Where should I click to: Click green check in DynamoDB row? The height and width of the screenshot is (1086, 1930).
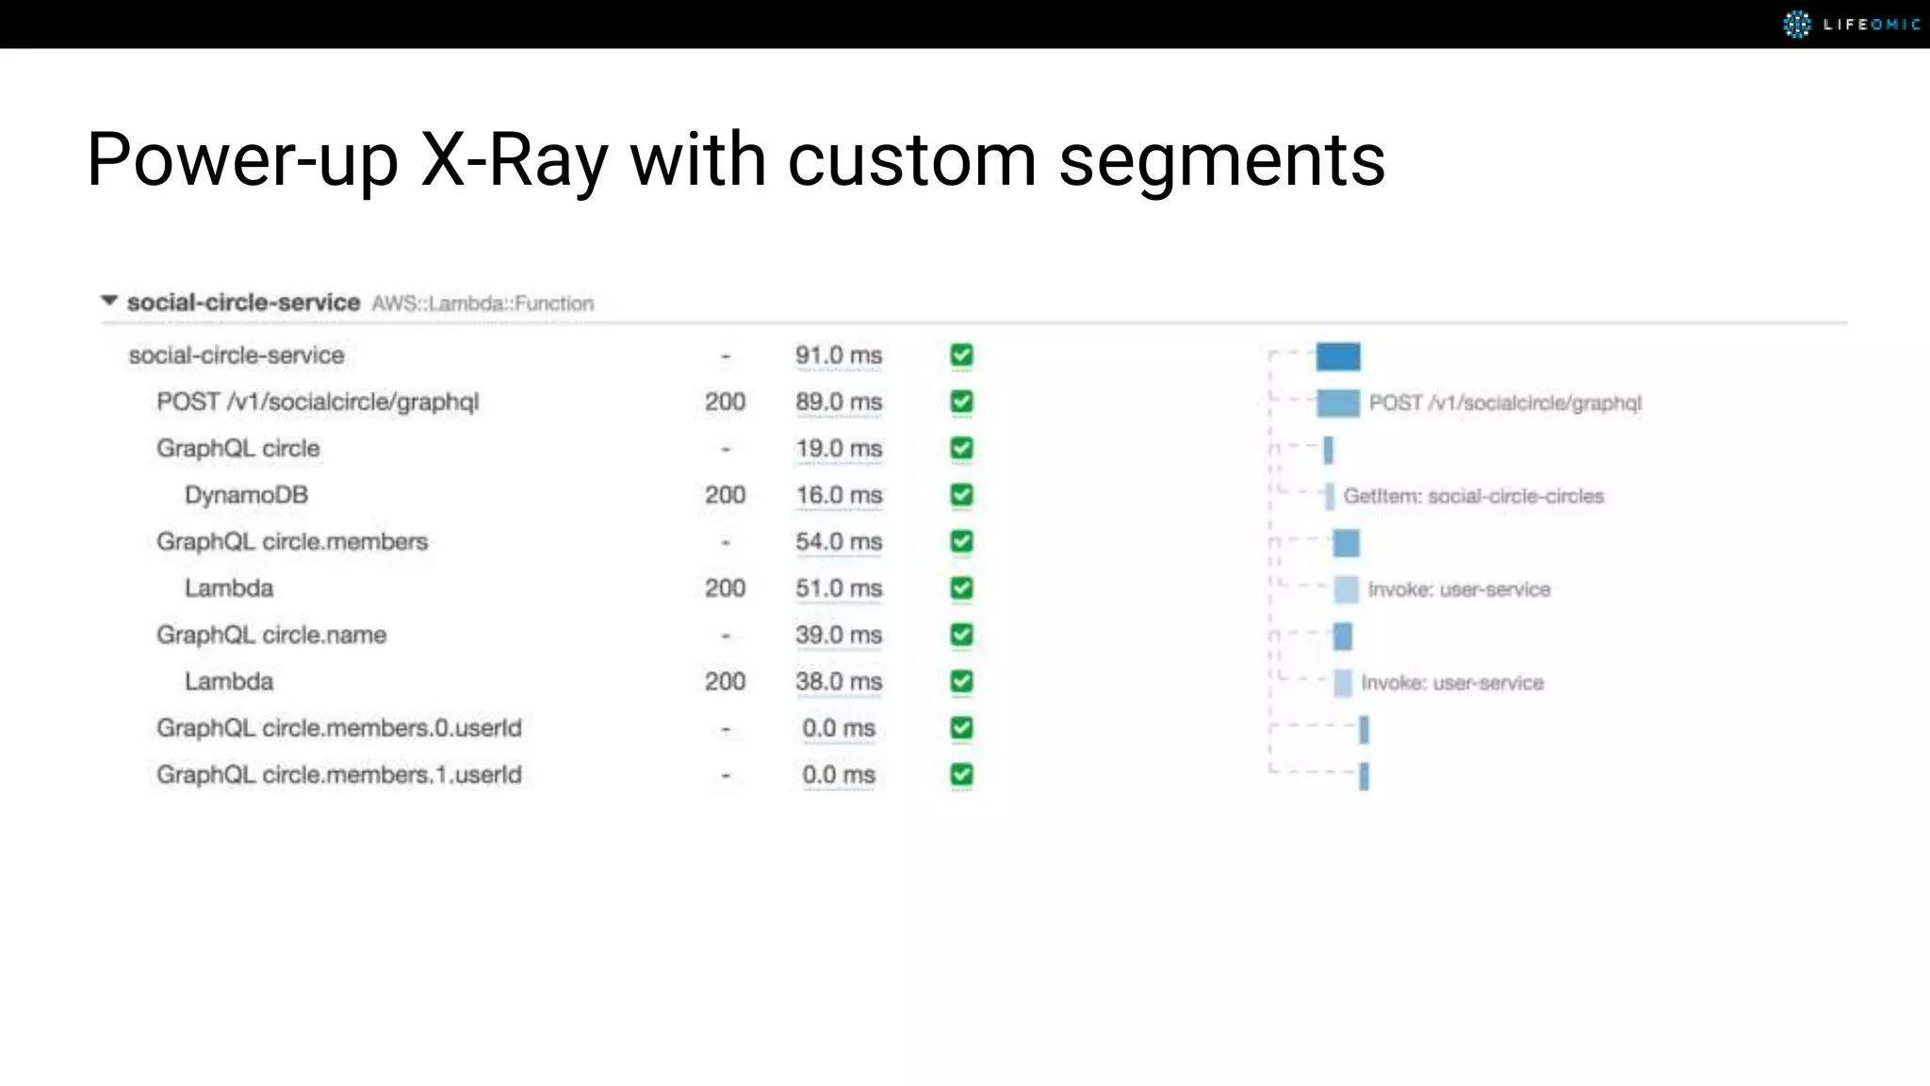point(961,495)
